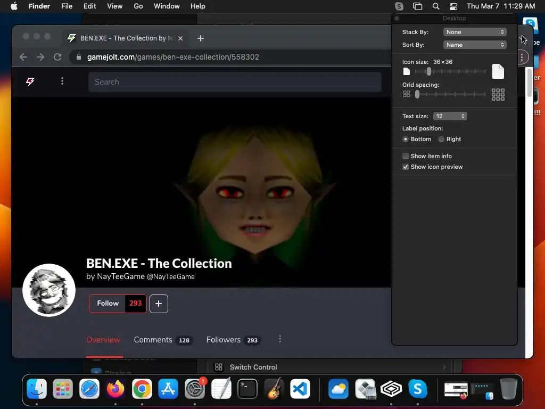Close the BEN.EXE browser tab

[180, 38]
